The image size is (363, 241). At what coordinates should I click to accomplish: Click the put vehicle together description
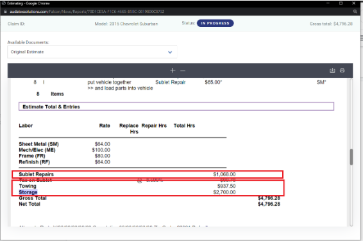(109, 82)
